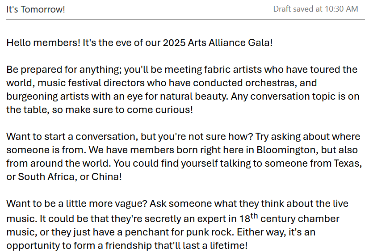369x252 pixels.
Task: Click the Draft saved at 10:30 AM status
Action: click(x=315, y=9)
